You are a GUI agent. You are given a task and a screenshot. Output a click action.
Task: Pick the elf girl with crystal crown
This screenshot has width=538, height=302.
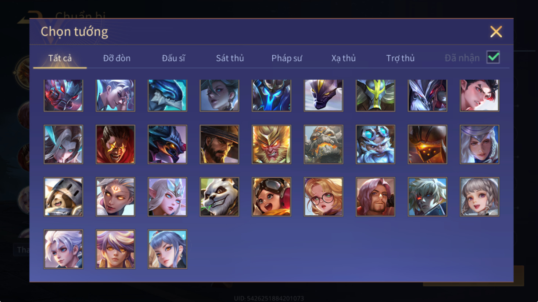click(x=168, y=197)
